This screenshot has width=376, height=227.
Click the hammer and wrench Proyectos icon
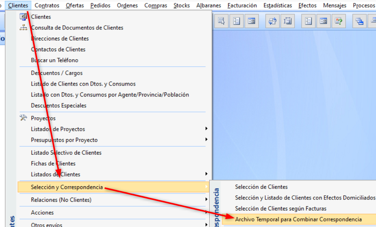point(23,118)
